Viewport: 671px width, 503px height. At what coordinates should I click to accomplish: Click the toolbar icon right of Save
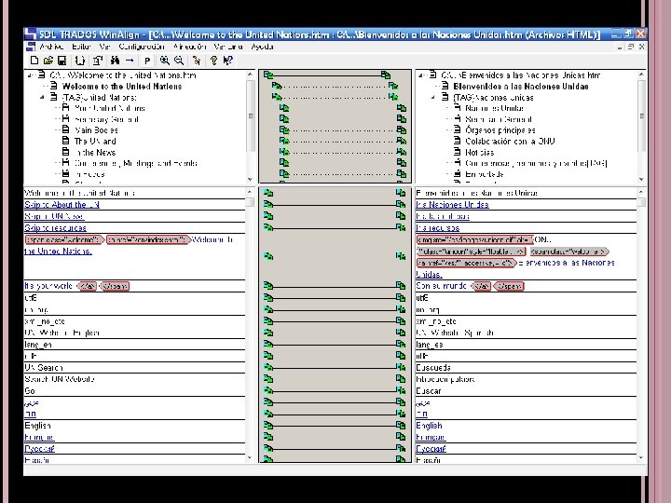click(x=80, y=61)
